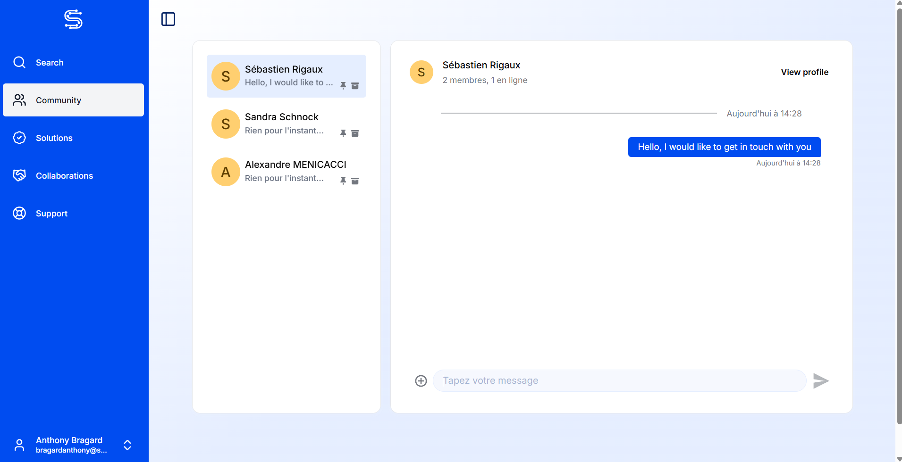Click the View profile link
The image size is (902, 462).
tap(804, 72)
